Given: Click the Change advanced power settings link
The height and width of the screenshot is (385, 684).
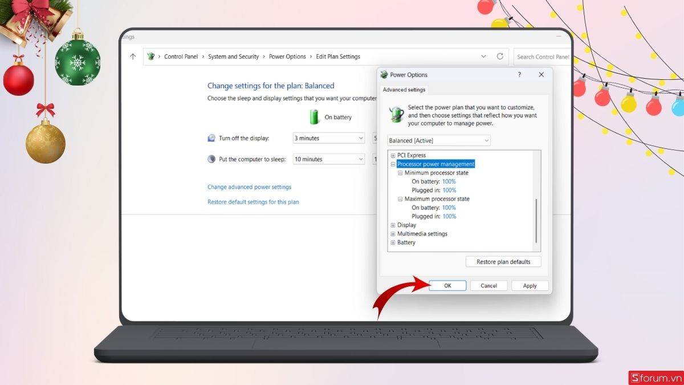Looking at the screenshot, I should coord(249,187).
